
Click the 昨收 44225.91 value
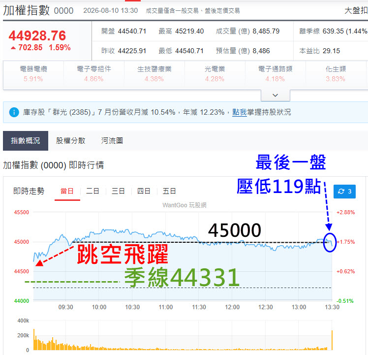(x=132, y=51)
